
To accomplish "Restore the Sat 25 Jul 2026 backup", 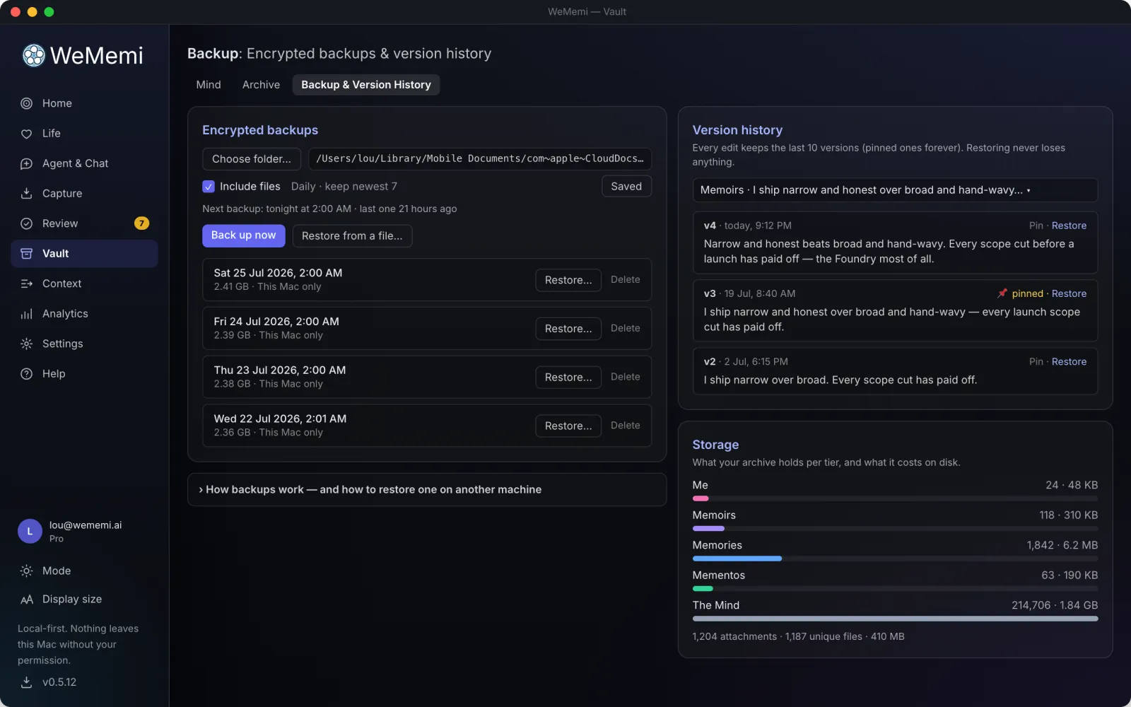I will tap(568, 280).
